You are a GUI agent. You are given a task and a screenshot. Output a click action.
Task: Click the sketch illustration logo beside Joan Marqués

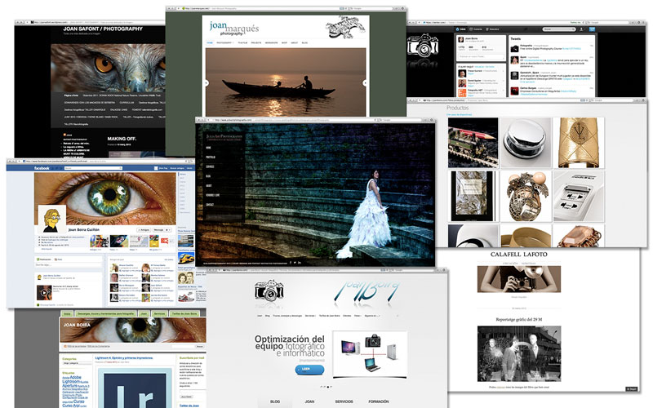pyautogui.click(x=342, y=27)
